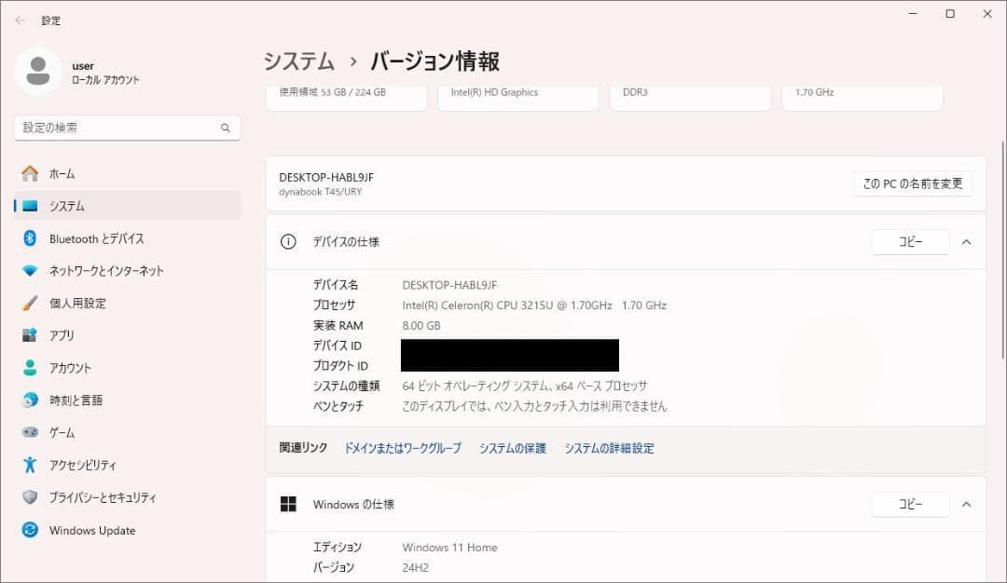Click the ホーム house icon
1007x583 pixels.
coord(30,173)
